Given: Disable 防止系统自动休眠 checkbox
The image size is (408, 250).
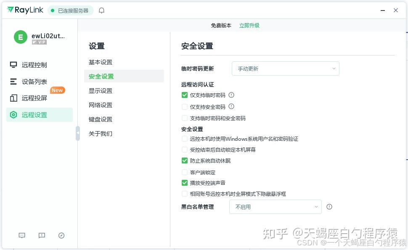Looking at the screenshot, I should pyautogui.click(x=185, y=161).
